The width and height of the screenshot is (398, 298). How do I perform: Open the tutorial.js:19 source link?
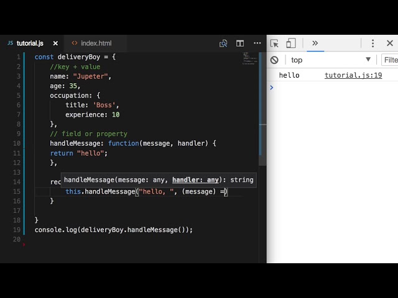coord(353,75)
